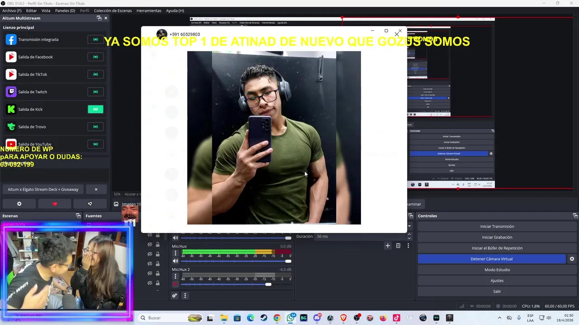Open audio mixer three-dot menu
Viewport: 579px width, 325px height.
(185, 296)
